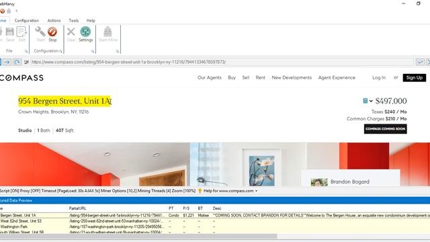Click Buy in Compass navigation
This screenshot has height=242, width=430.
coord(232,78)
